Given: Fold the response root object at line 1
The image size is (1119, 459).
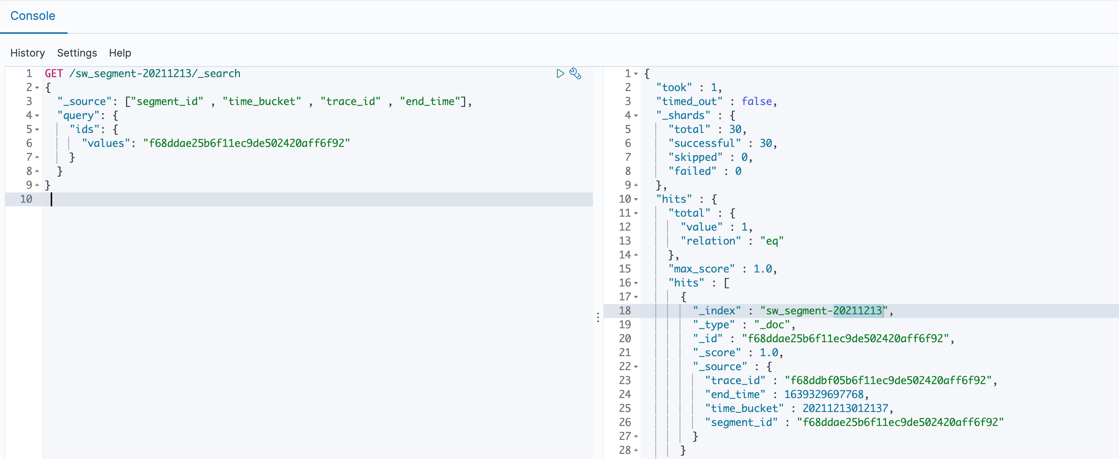Looking at the screenshot, I should point(636,74).
